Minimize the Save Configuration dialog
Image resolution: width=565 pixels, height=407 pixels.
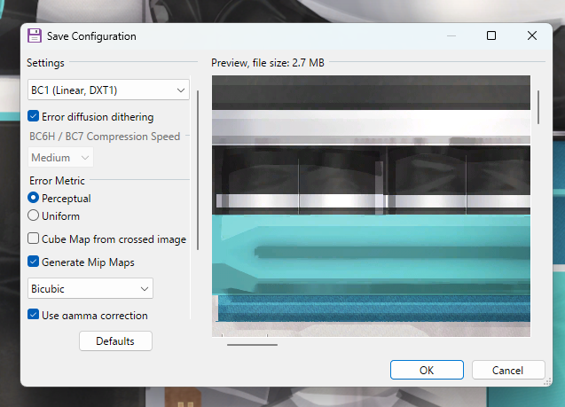click(451, 36)
